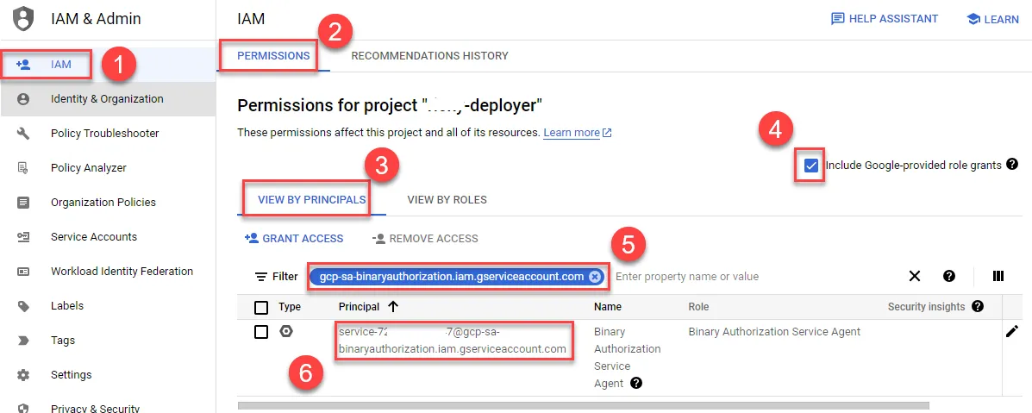Open Labels in the sidebar

(x=108, y=305)
